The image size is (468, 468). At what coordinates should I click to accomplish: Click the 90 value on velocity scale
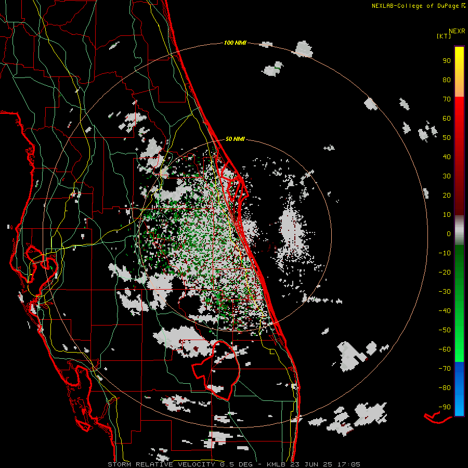coord(447,61)
